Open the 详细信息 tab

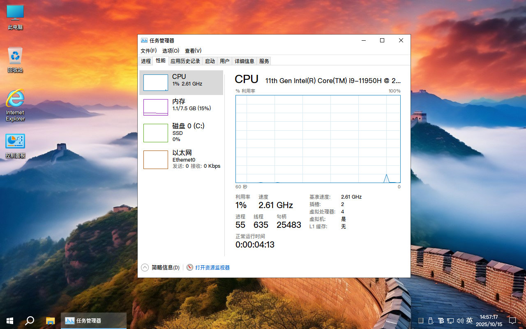coord(245,61)
